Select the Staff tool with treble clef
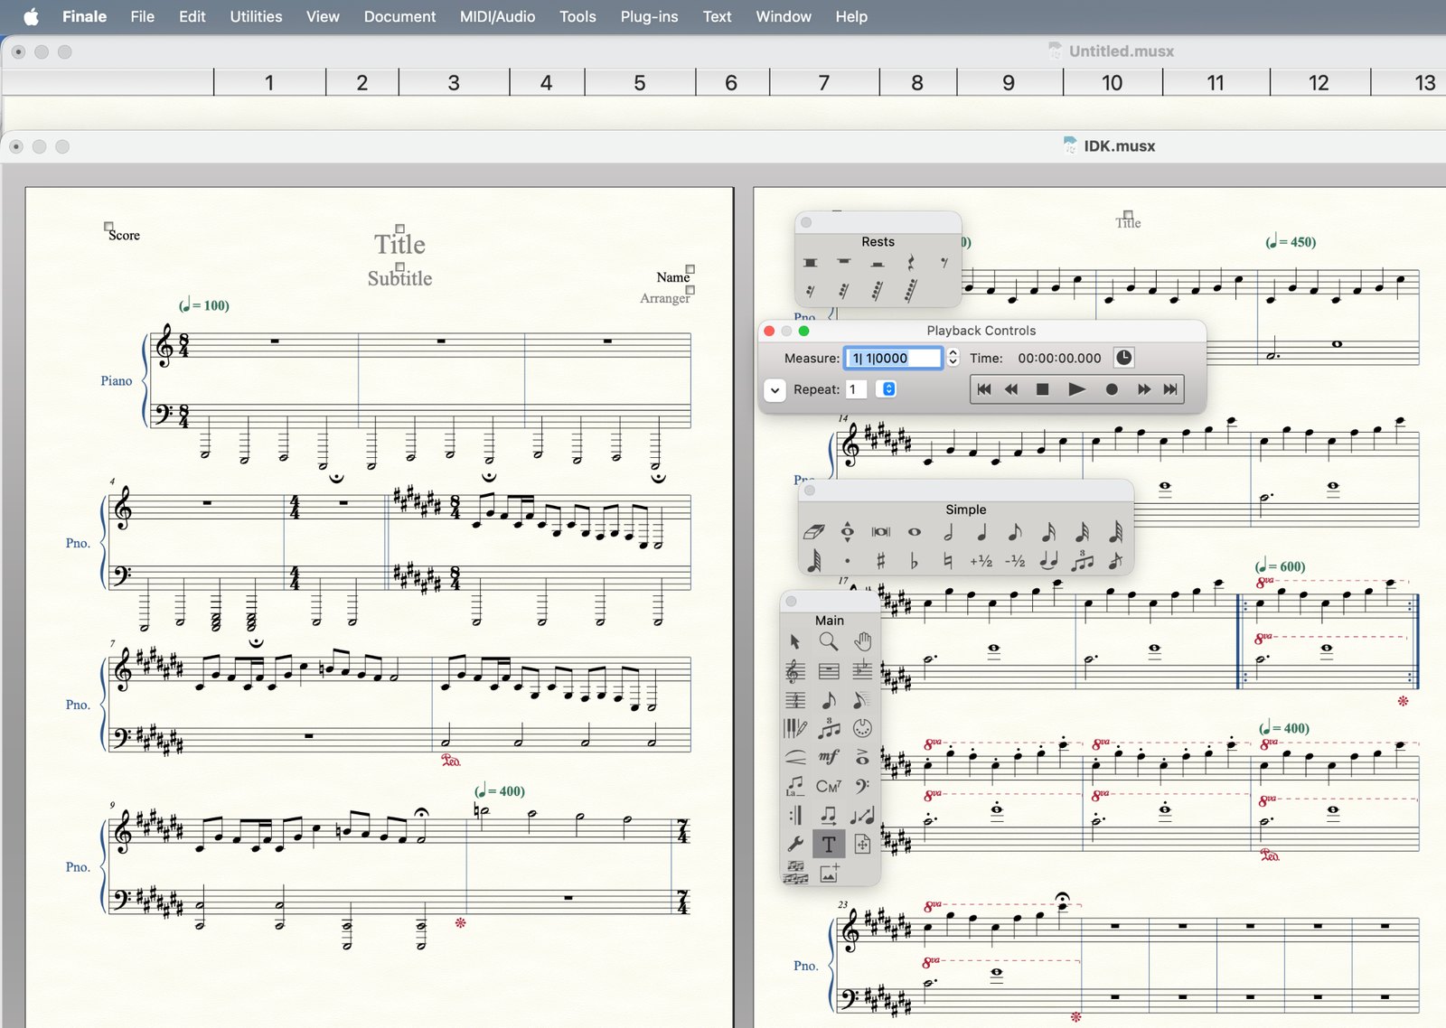 pos(794,670)
